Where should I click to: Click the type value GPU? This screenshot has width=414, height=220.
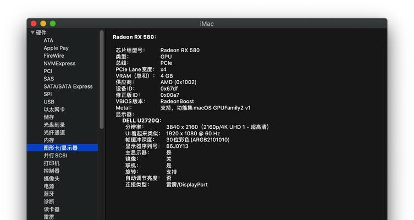click(x=166, y=57)
